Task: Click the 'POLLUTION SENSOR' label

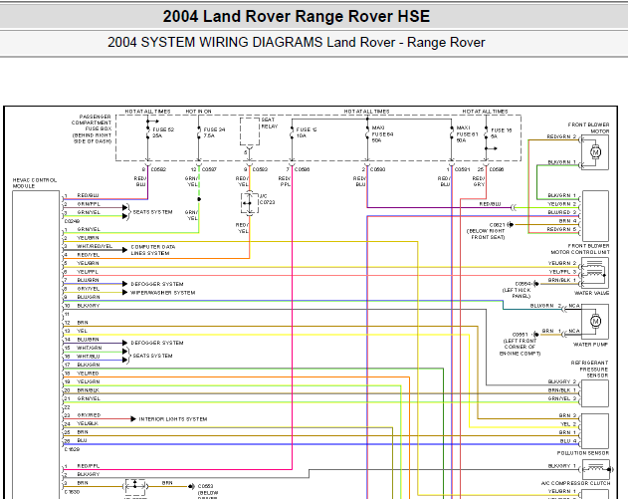Action: pos(583,453)
